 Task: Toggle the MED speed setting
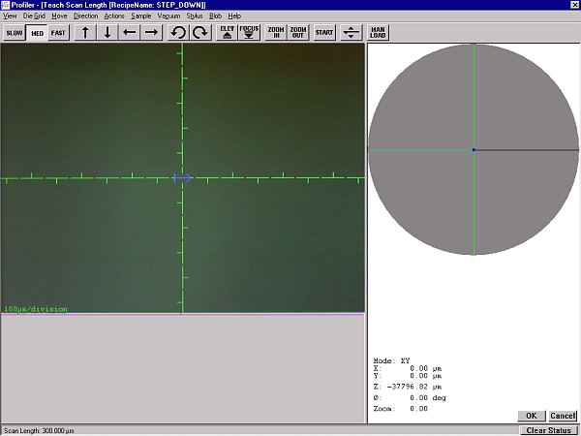coord(37,33)
